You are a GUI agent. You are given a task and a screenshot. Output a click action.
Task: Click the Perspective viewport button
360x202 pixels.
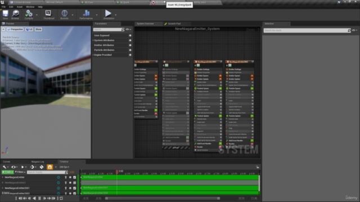pos(15,29)
